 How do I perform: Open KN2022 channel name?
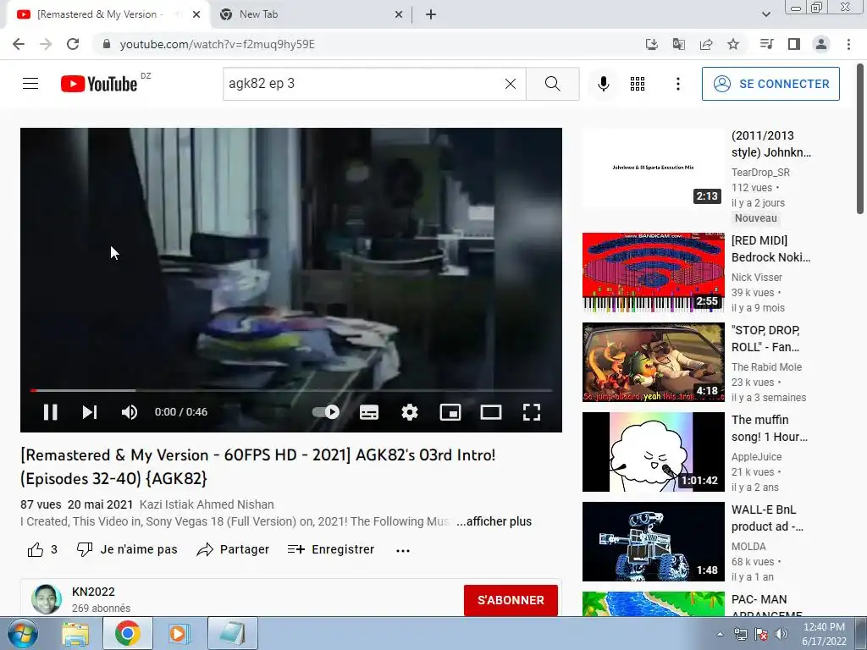tap(93, 592)
